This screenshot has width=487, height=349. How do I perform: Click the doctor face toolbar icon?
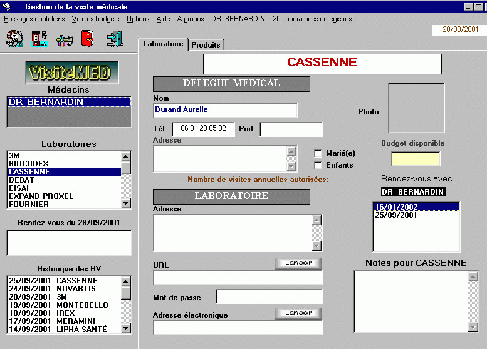coord(14,39)
